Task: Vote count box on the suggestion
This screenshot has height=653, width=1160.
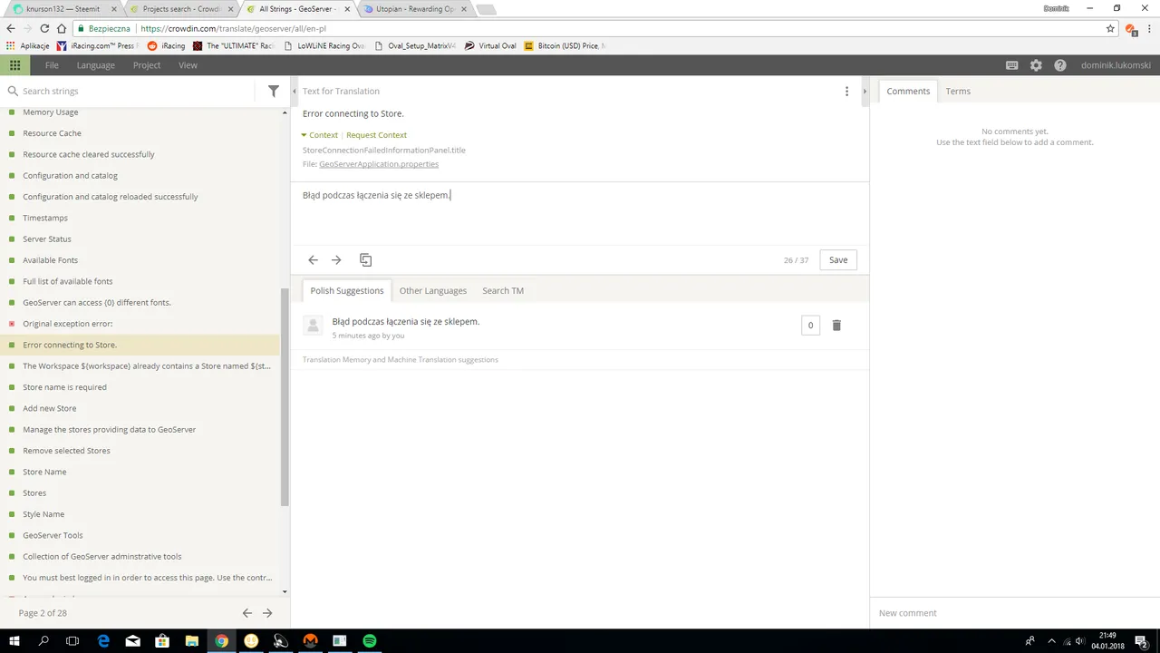Action: point(810,325)
